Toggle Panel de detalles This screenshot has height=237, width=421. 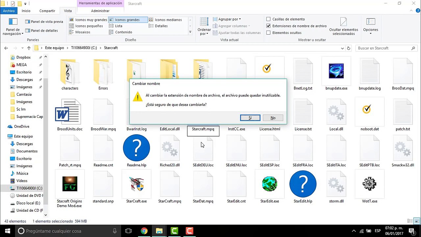coord(41,31)
